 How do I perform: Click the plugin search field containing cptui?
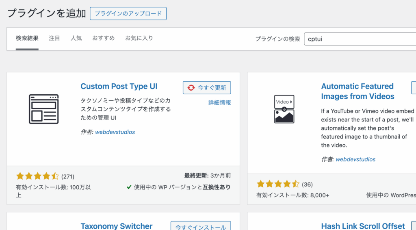coord(360,39)
